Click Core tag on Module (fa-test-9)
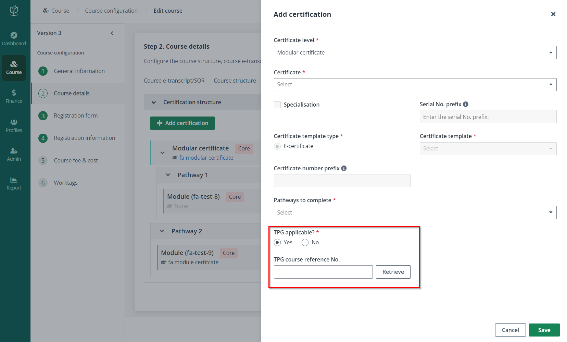567x342 pixels. click(x=229, y=253)
